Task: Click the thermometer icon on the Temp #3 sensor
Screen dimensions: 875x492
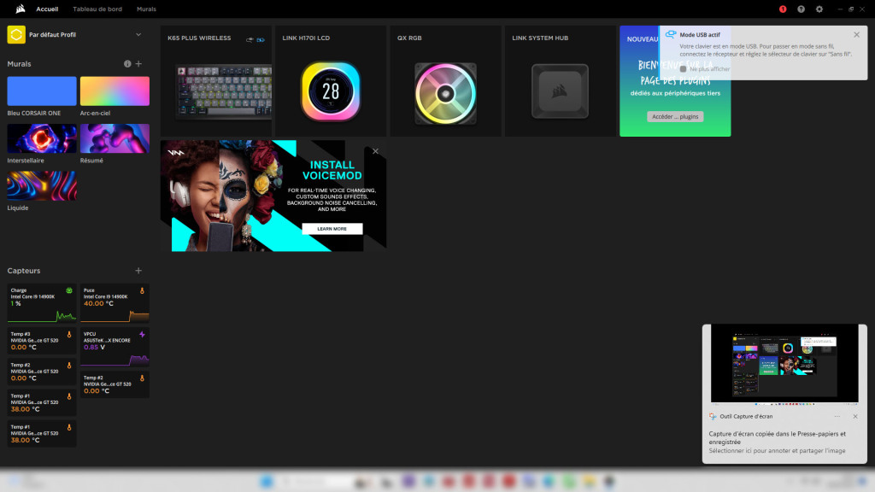Action: click(69, 334)
